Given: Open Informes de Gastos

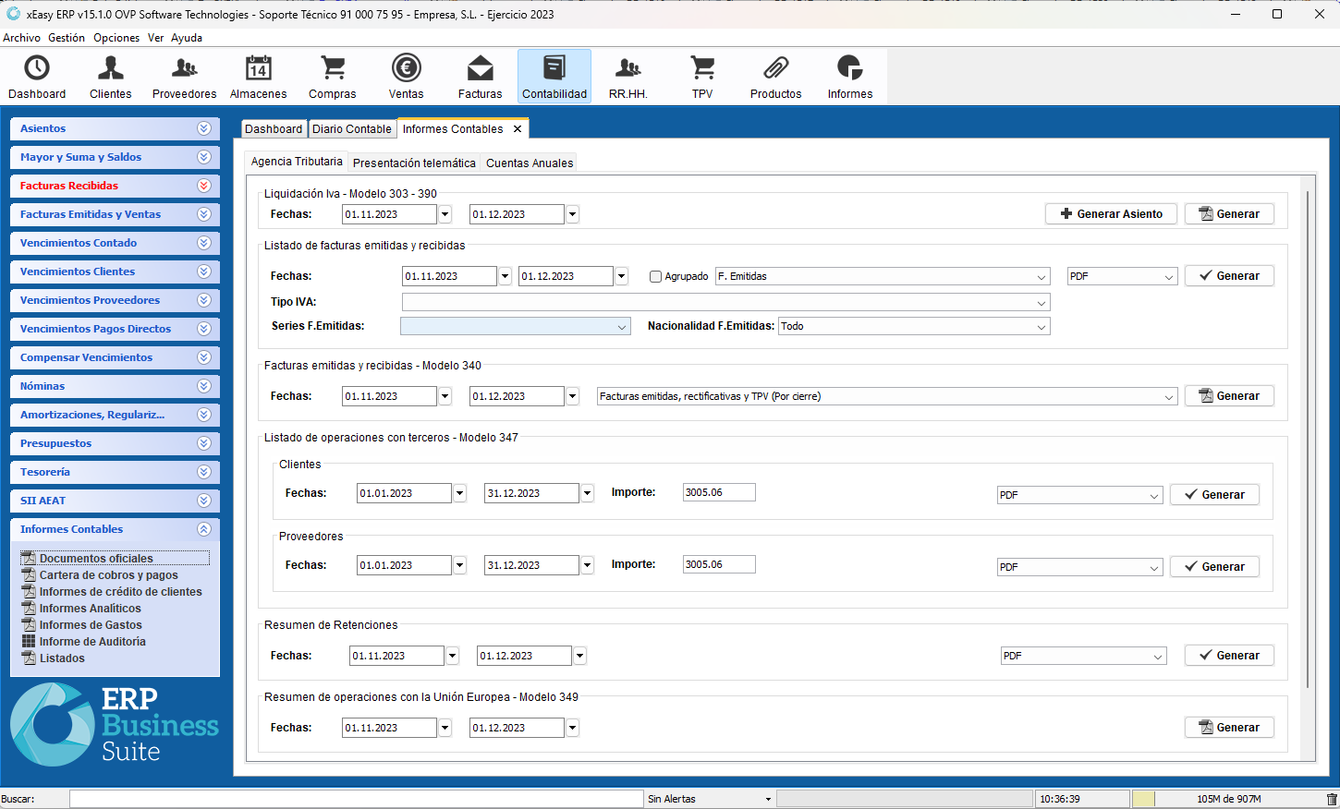Looking at the screenshot, I should pos(81,624).
